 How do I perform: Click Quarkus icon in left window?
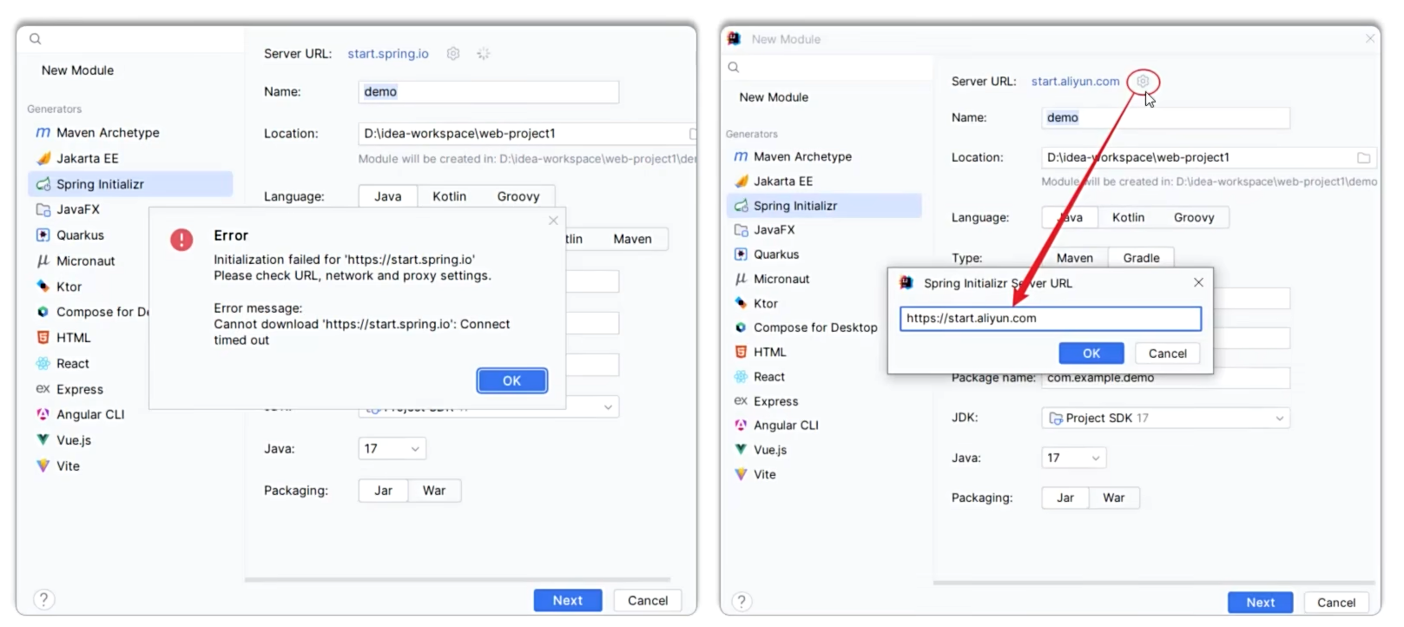[43, 235]
